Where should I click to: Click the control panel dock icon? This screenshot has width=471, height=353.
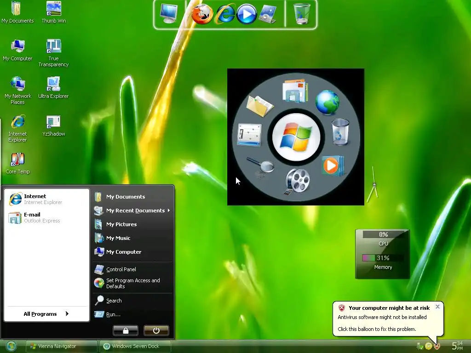pyautogui.click(x=267, y=14)
